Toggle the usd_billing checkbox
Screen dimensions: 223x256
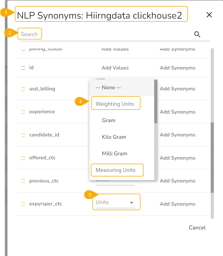pyautogui.click(x=23, y=89)
